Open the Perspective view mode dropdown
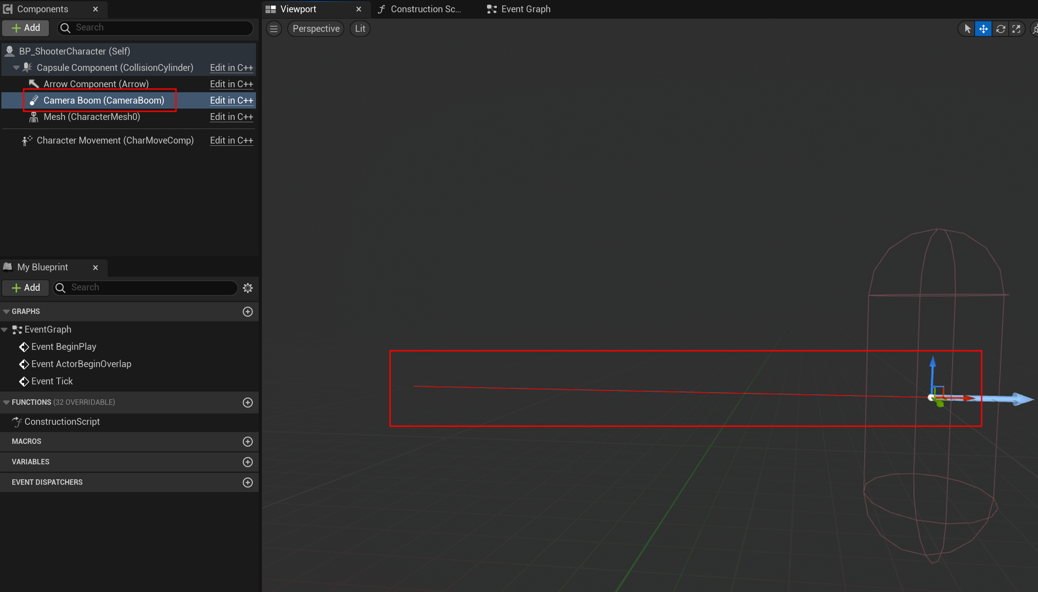Screen dimensions: 1038x592 [316, 29]
